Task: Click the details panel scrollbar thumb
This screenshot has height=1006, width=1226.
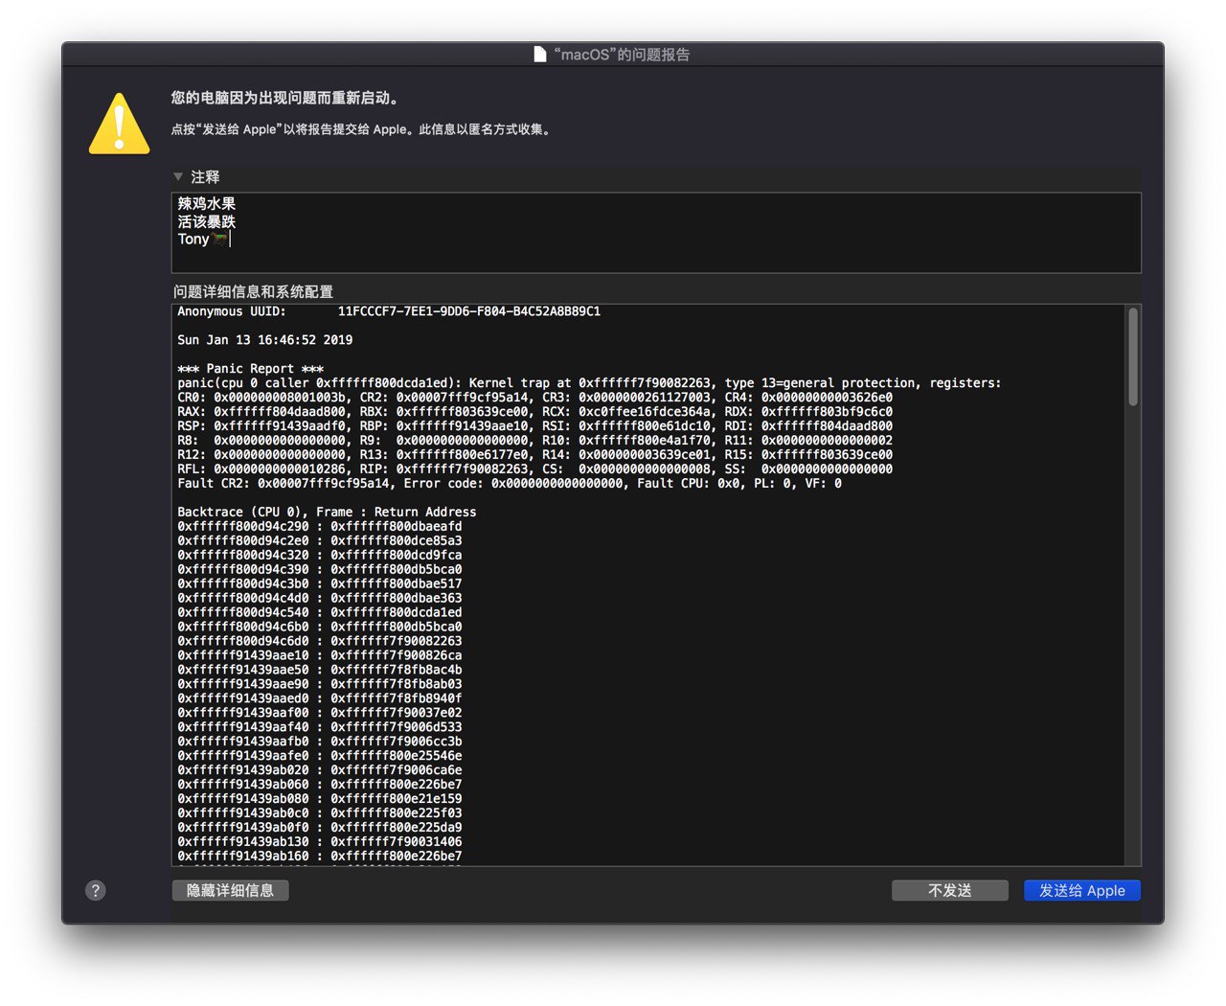Action: point(1133,356)
